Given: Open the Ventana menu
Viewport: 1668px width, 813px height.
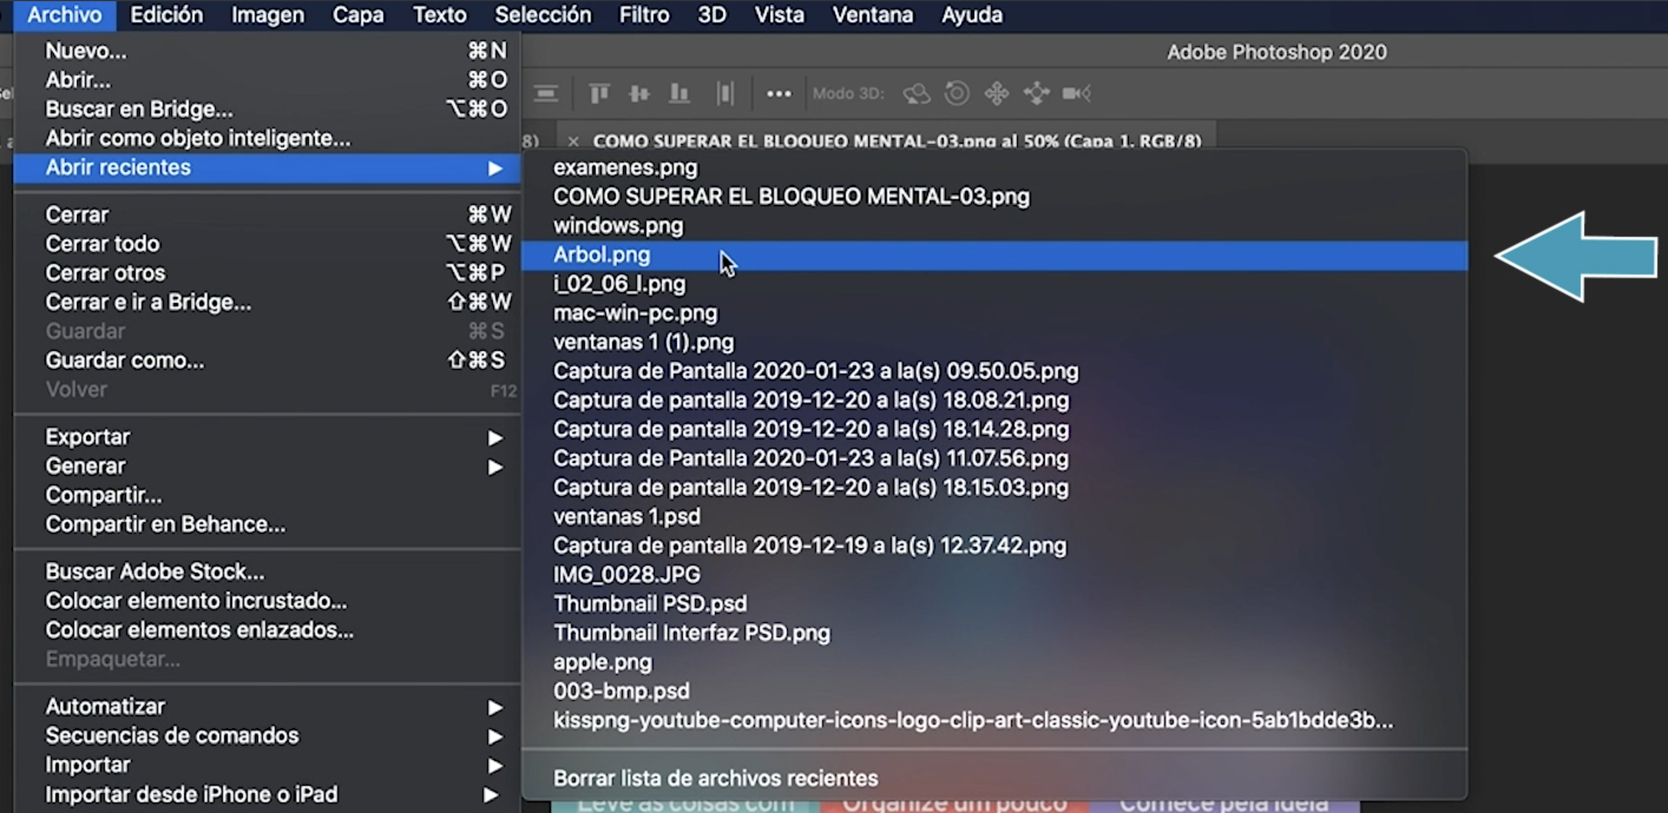Looking at the screenshot, I should (872, 15).
